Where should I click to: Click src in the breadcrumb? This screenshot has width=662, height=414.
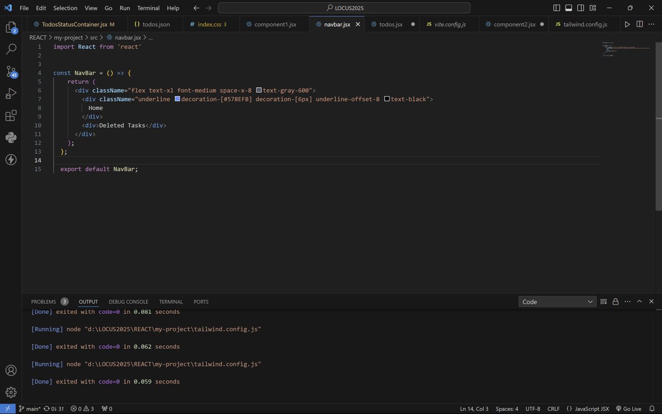94,38
